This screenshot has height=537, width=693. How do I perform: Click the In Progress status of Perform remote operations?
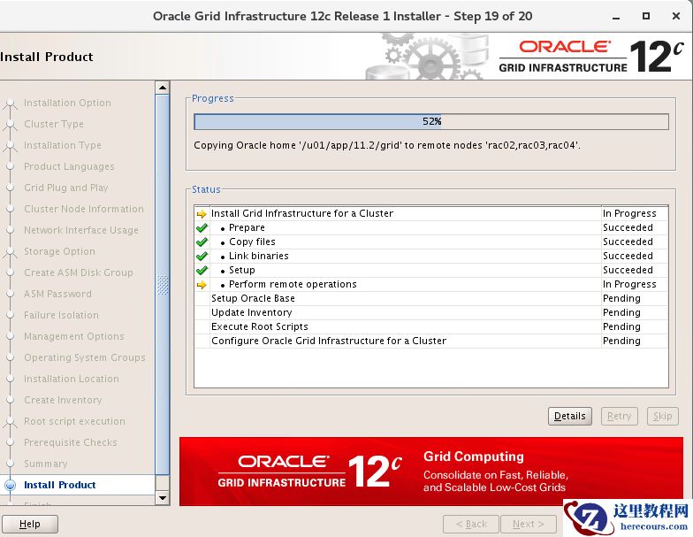(x=629, y=285)
